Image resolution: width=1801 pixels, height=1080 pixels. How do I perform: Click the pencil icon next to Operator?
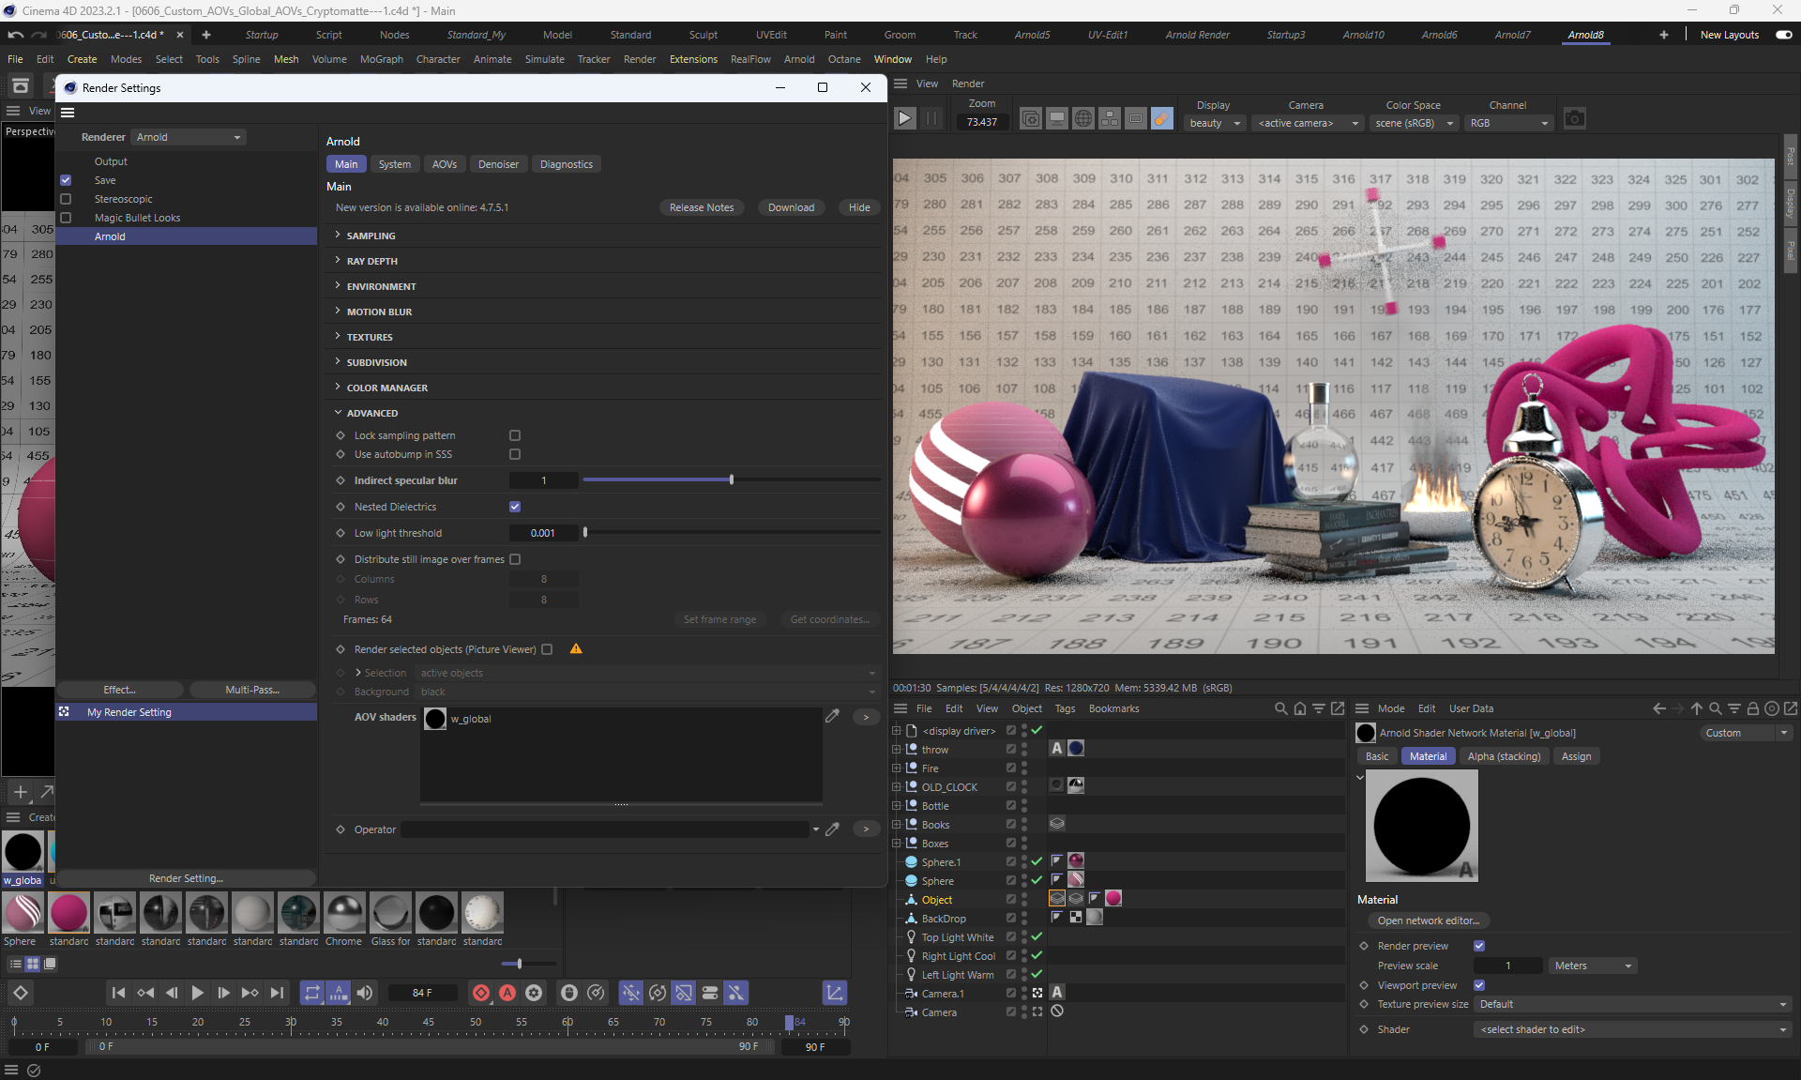(x=832, y=829)
